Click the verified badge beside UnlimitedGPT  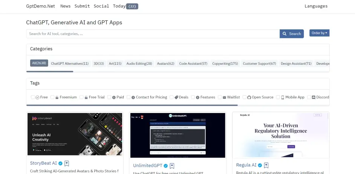coord(166,166)
